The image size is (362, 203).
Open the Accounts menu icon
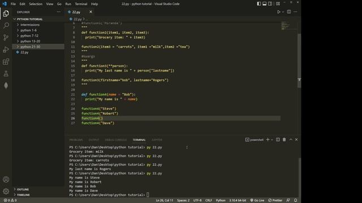click(6, 179)
